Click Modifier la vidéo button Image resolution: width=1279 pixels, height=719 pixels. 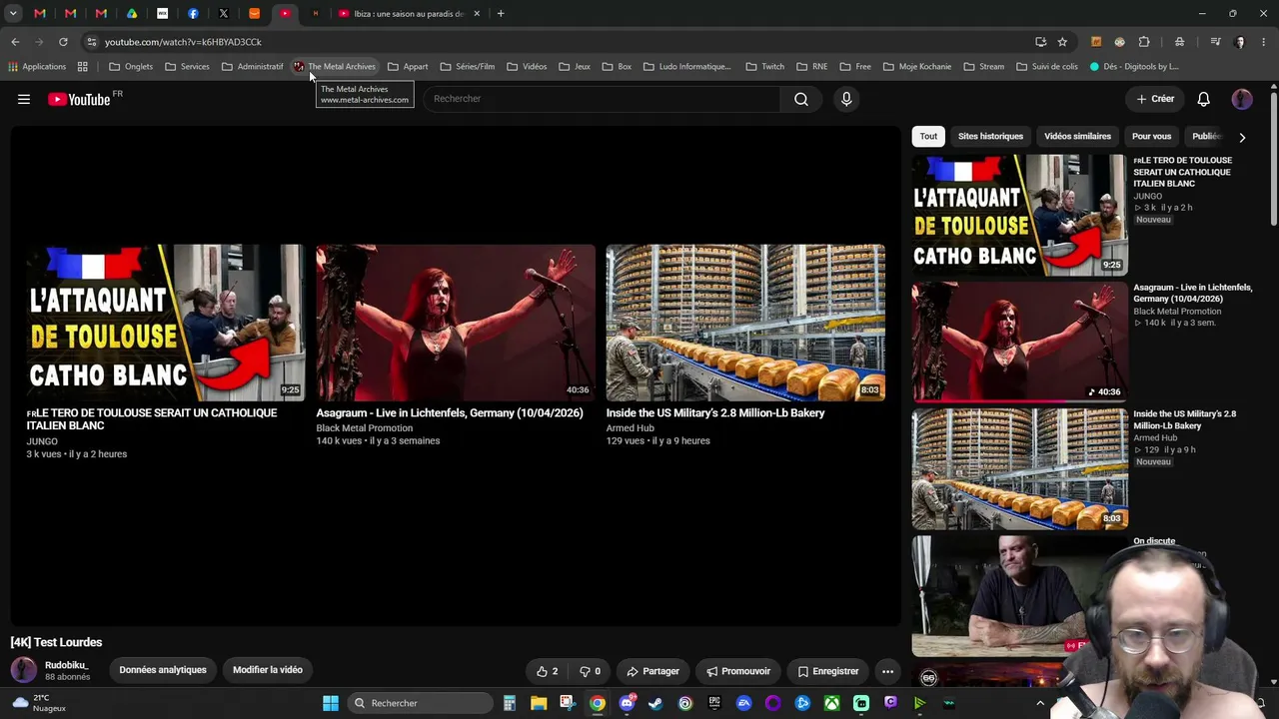click(268, 670)
